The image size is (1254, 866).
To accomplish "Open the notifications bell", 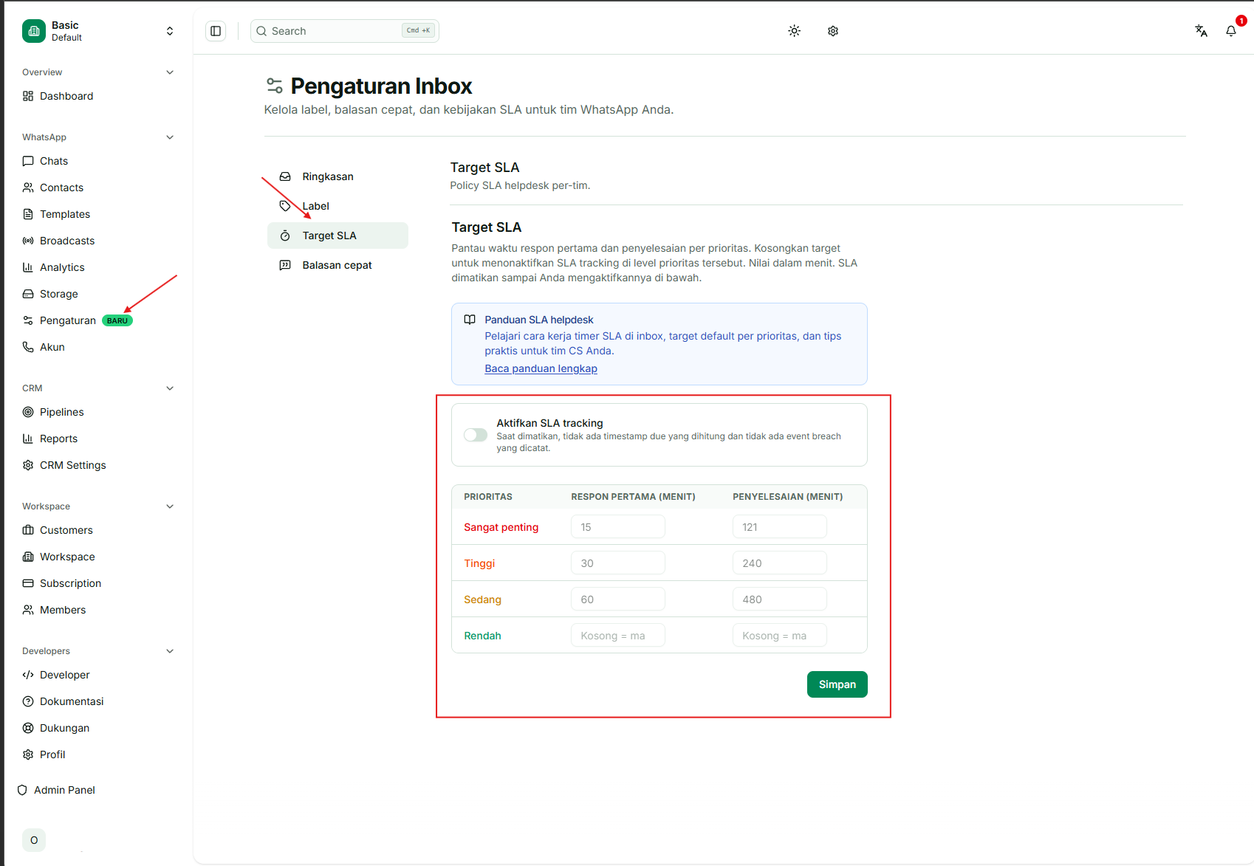I will 1231,31.
